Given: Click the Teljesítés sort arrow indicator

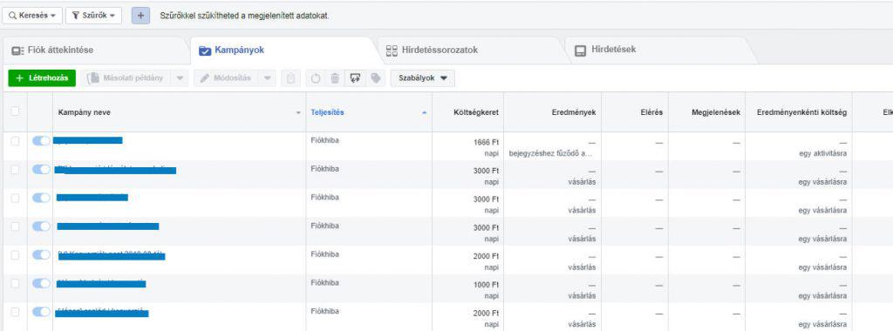Looking at the screenshot, I should click(x=424, y=113).
